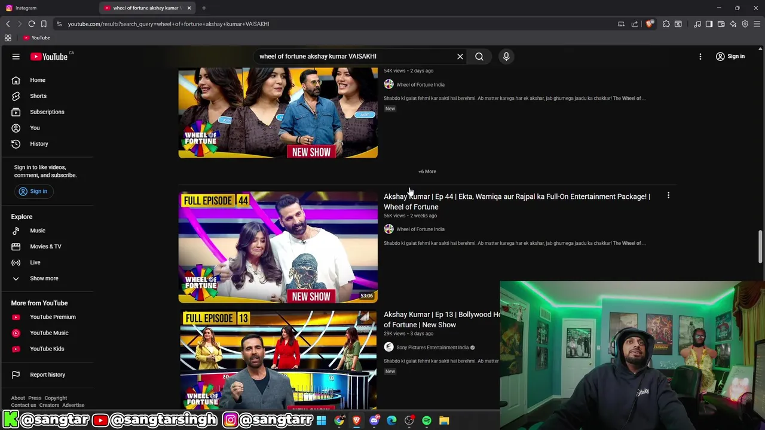765x430 pixels.
Task: Open YouTube Kids link
Action: point(48,349)
